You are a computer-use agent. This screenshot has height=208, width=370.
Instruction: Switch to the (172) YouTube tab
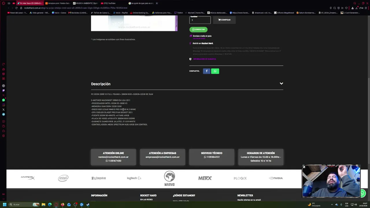pyautogui.click(x=113, y=3)
